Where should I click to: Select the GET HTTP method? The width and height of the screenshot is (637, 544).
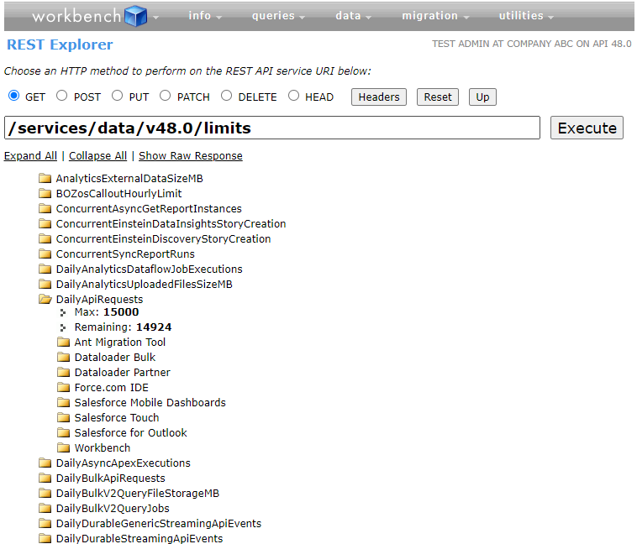13,96
